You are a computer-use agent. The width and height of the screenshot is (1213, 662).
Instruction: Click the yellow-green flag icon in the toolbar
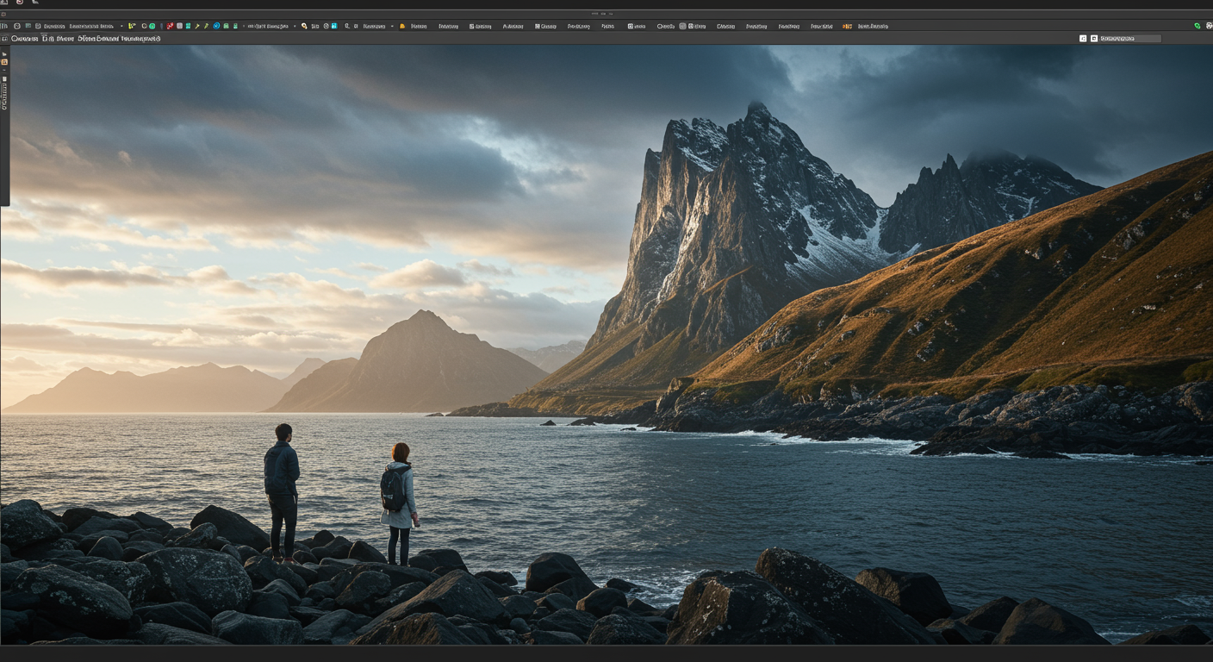click(132, 26)
